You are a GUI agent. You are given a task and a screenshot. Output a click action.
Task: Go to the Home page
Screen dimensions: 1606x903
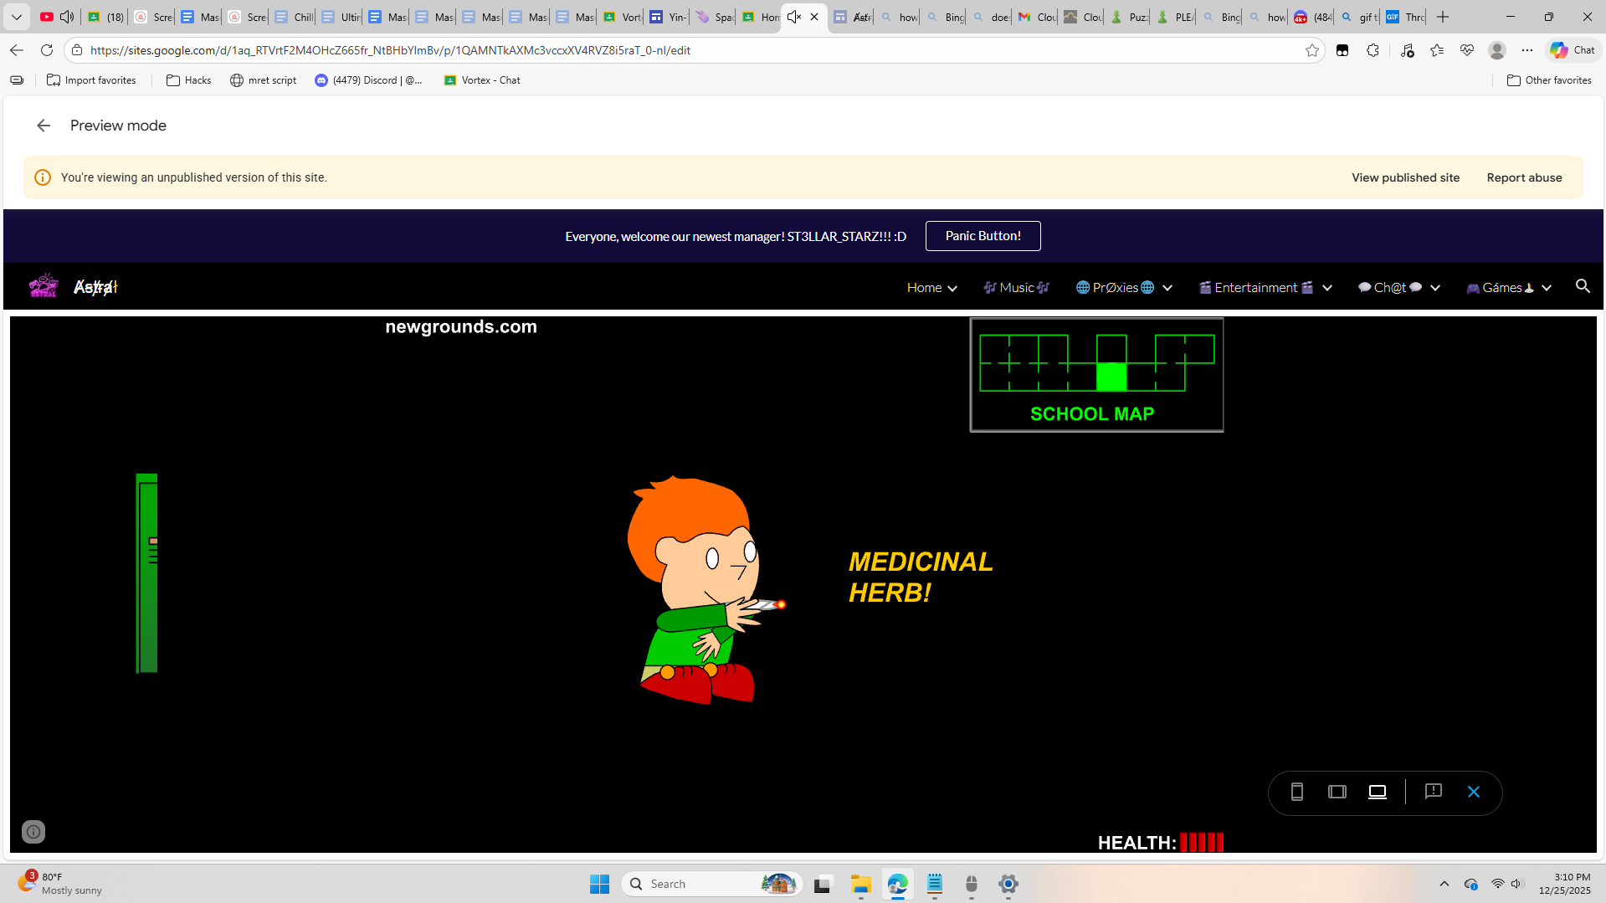click(924, 287)
